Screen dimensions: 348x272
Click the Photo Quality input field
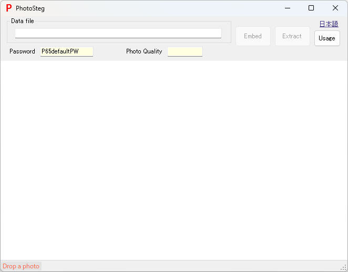coord(185,51)
